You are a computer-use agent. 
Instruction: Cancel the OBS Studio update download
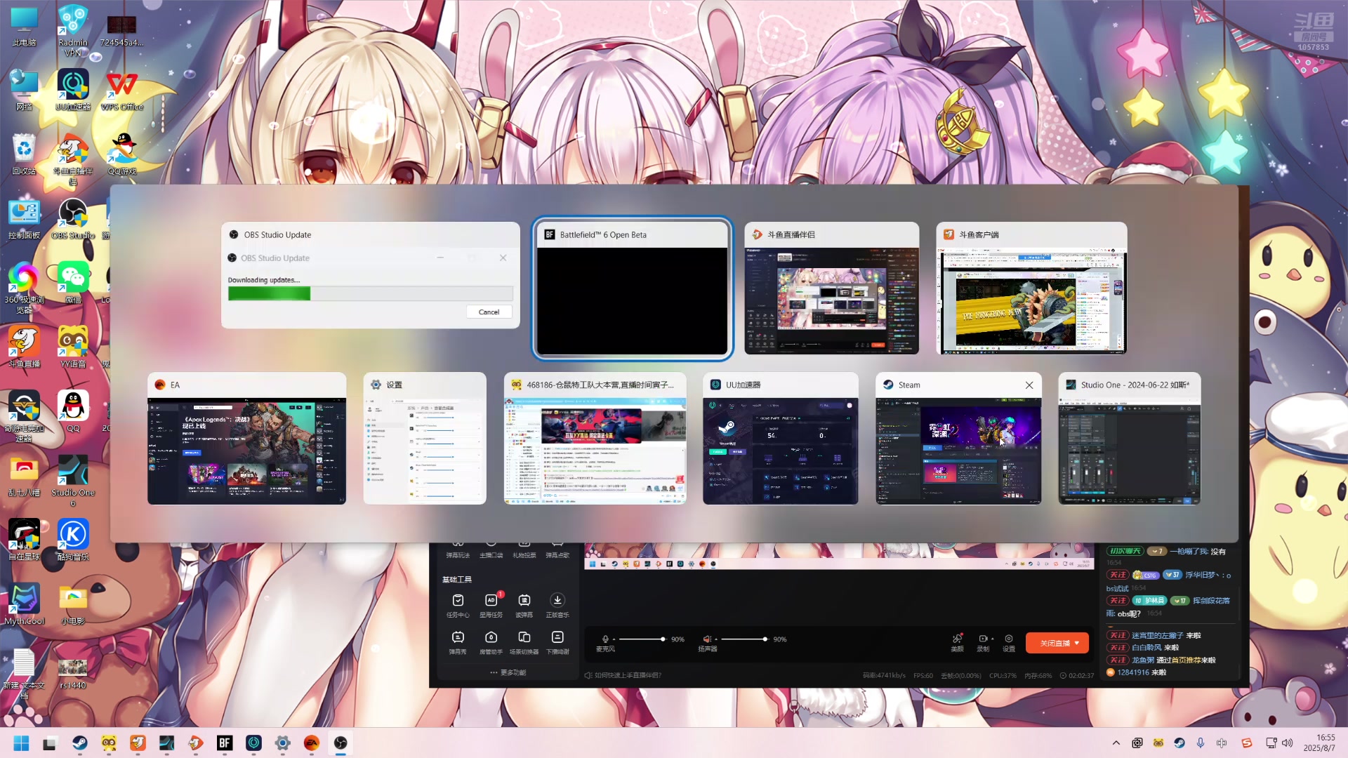[489, 312]
